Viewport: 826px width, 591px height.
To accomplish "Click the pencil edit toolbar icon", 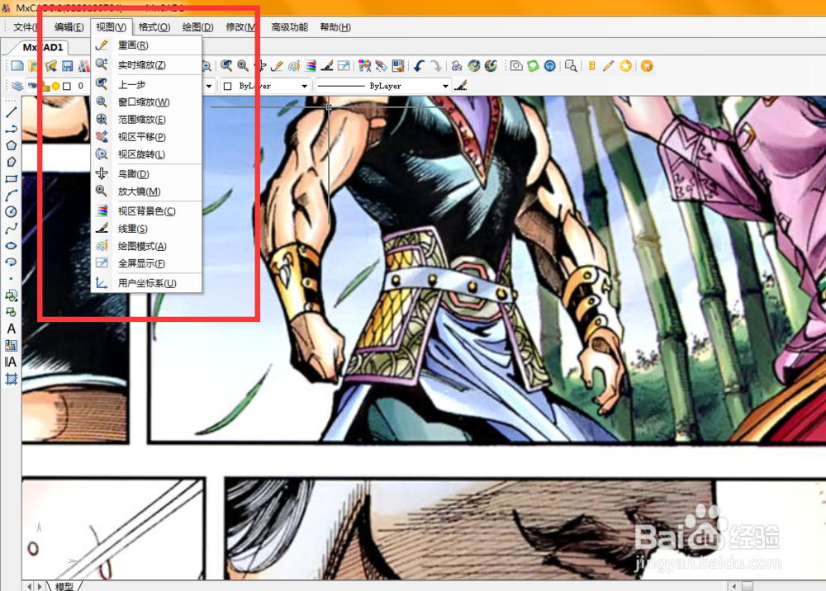I will point(609,66).
